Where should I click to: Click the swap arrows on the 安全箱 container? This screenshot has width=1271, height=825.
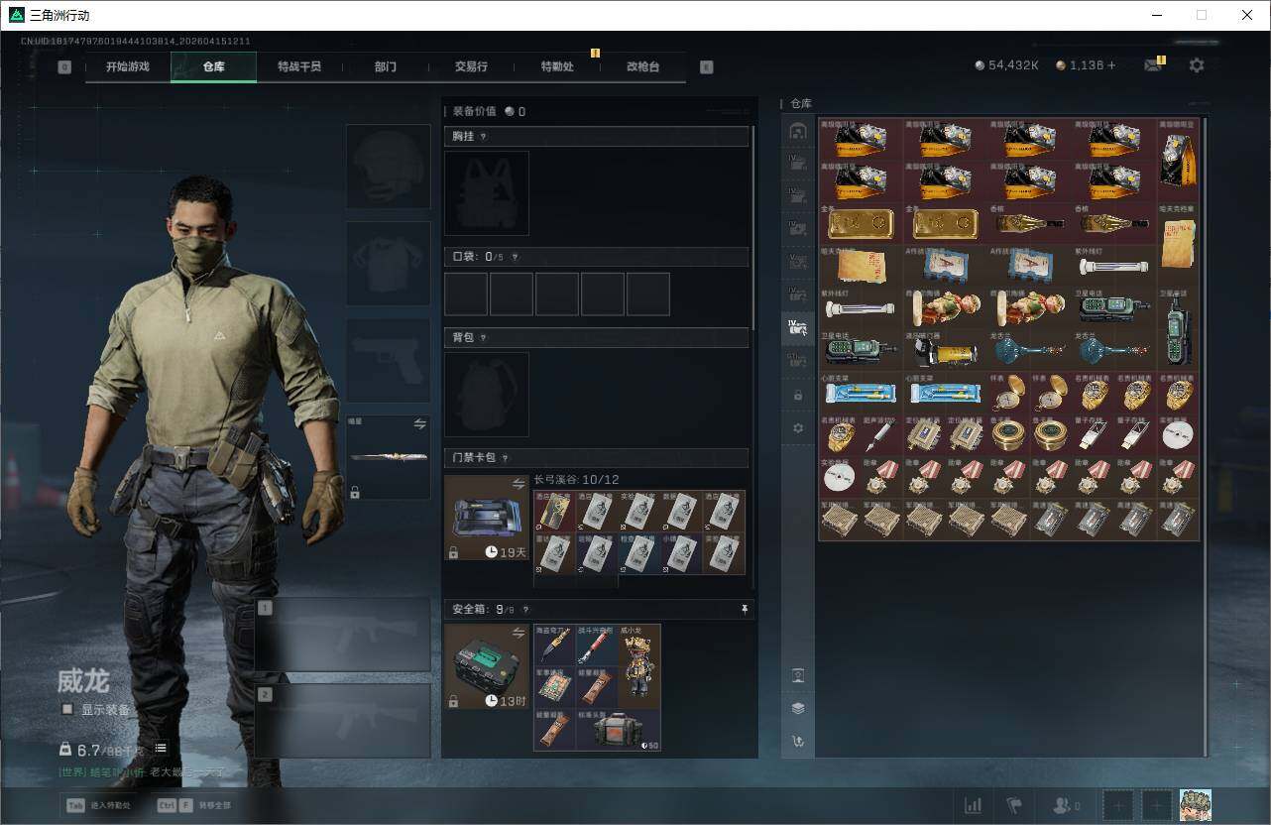pyautogui.click(x=519, y=633)
